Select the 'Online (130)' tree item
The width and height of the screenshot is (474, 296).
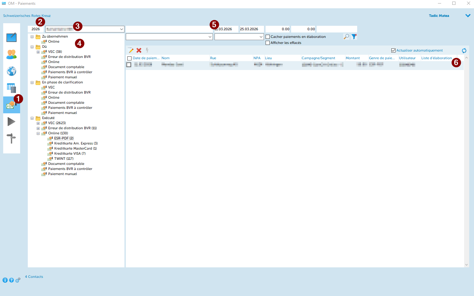(58, 133)
